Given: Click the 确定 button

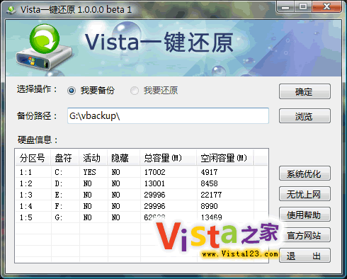Looking at the screenshot, I should point(305,91).
